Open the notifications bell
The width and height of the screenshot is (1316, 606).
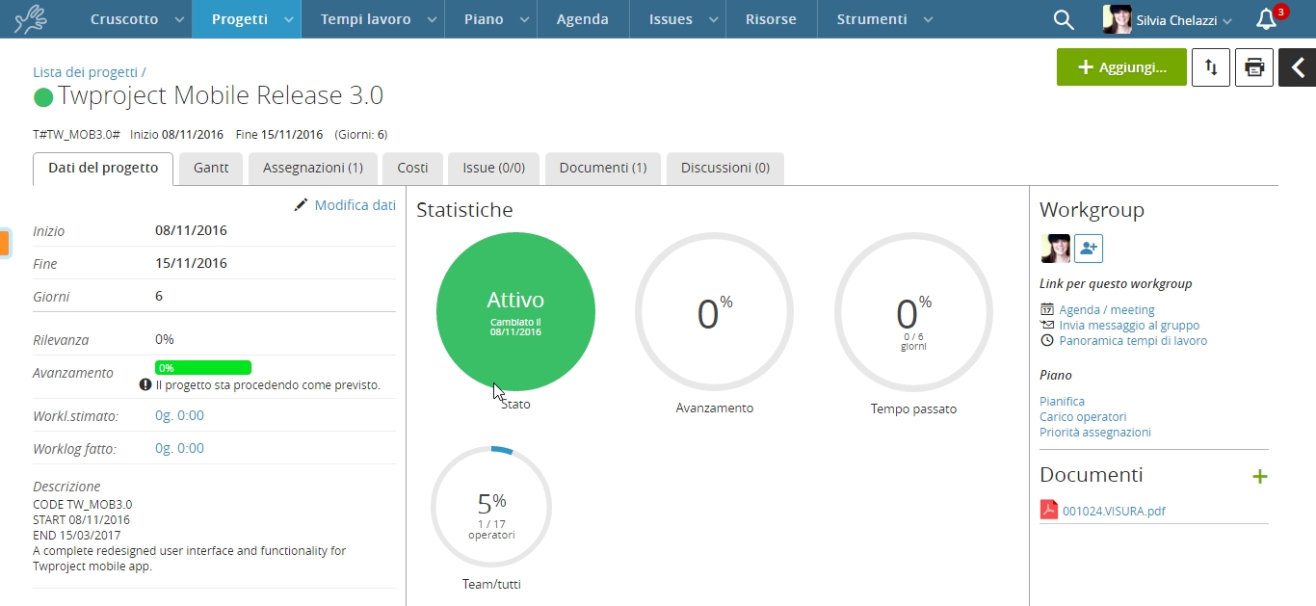pyautogui.click(x=1267, y=19)
